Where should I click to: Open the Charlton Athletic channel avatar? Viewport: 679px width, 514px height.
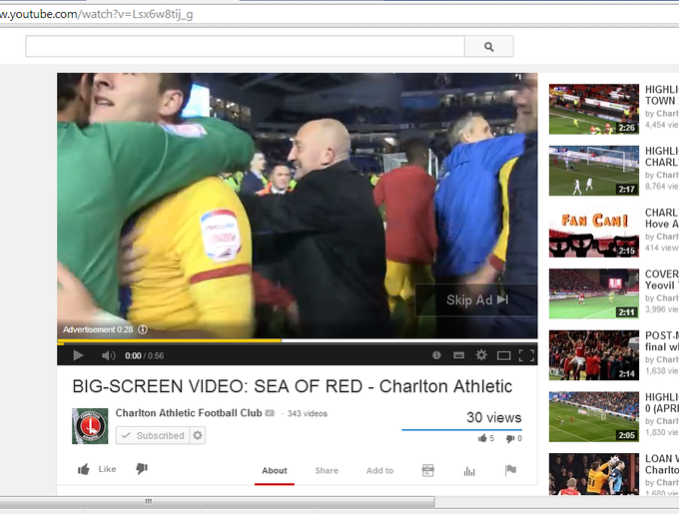click(x=90, y=426)
